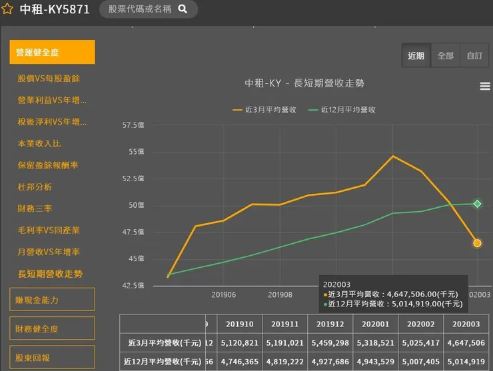The height and width of the screenshot is (371, 493).
Task: Click table cell 5,459,298
Action: click(x=330, y=343)
